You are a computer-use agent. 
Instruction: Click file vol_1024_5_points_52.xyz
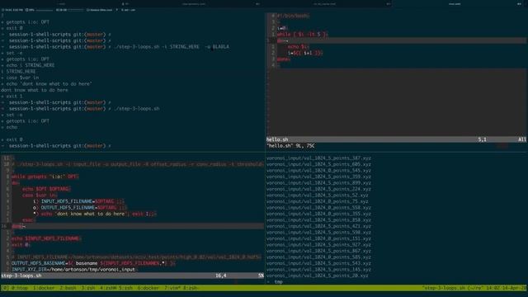point(317,196)
